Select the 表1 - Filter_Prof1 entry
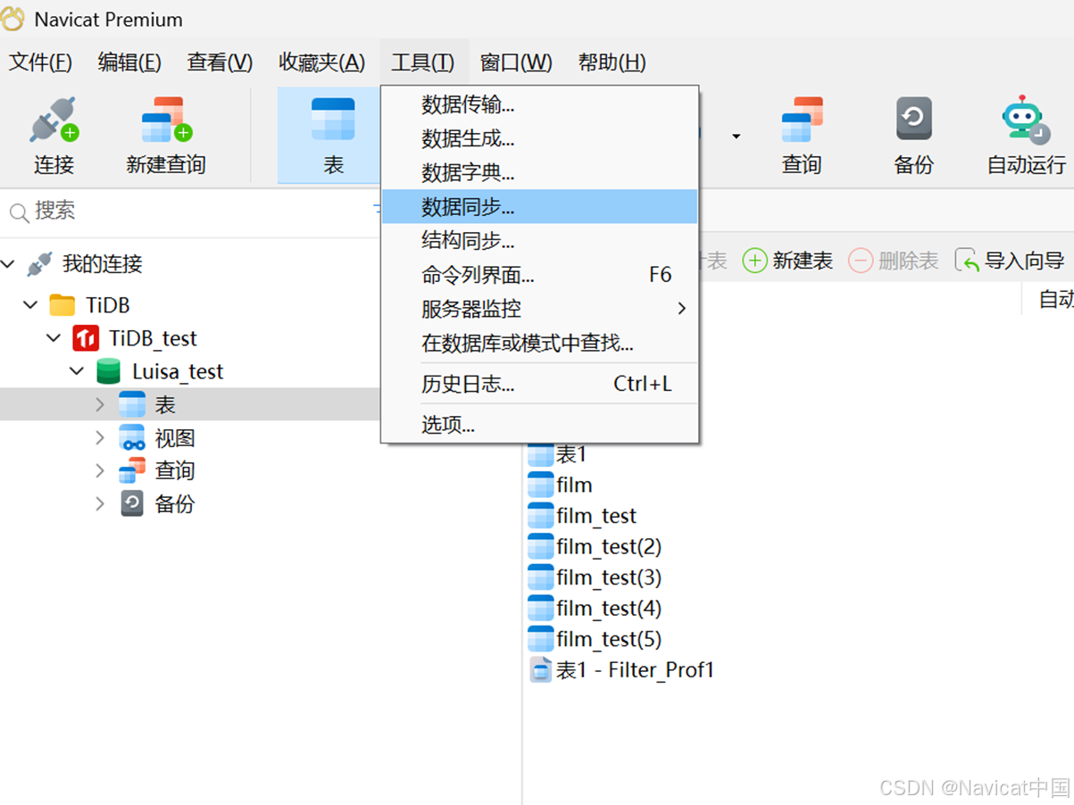This screenshot has height=805, width=1074. click(x=622, y=669)
